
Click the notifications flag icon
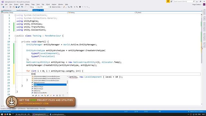pyautogui.click(x=168, y=1)
